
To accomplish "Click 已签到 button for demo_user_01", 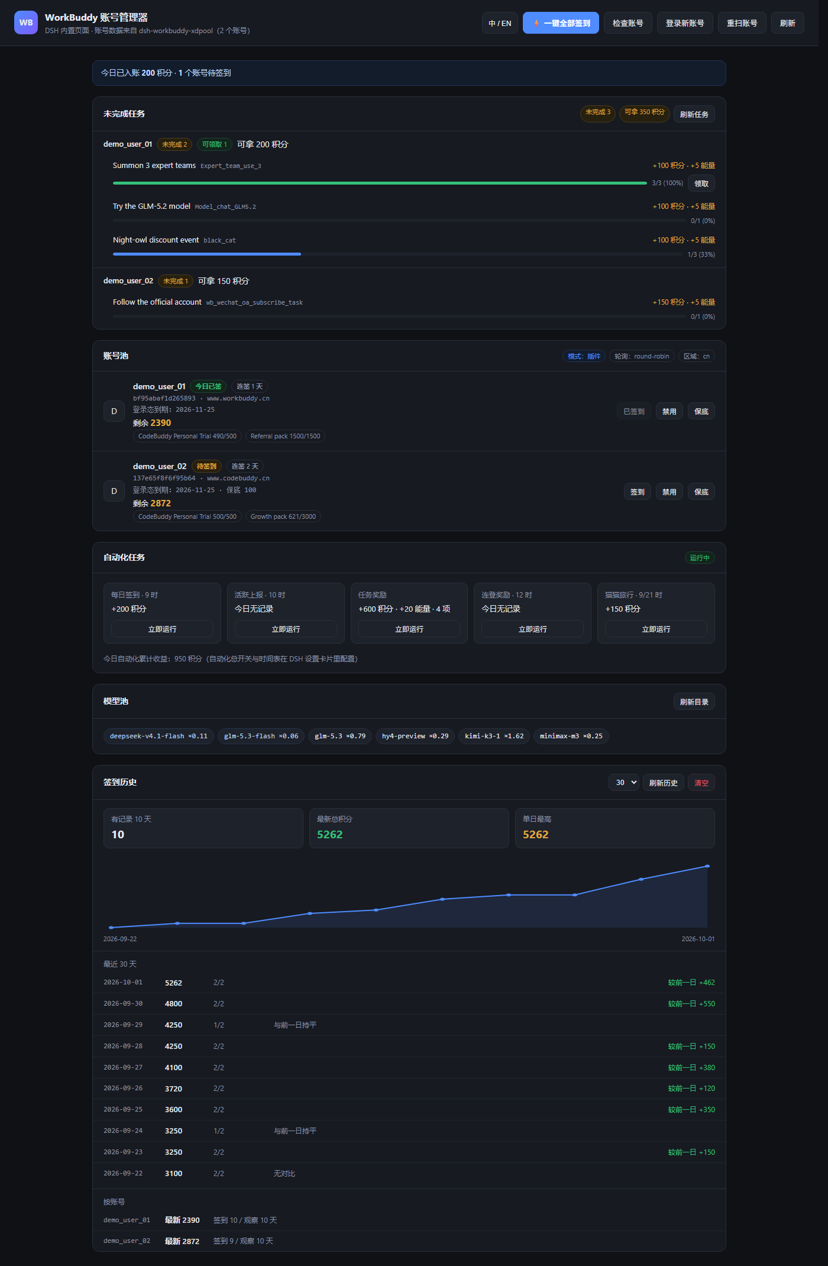I will click(x=634, y=411).
